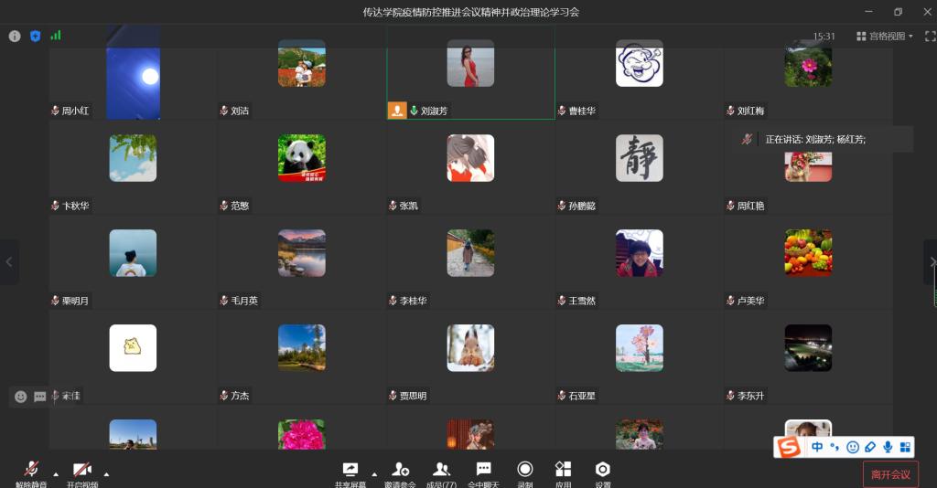Click the 离开会议 leave meeting button
Viewport: 937px width, 488px height.
pos(890,474)
